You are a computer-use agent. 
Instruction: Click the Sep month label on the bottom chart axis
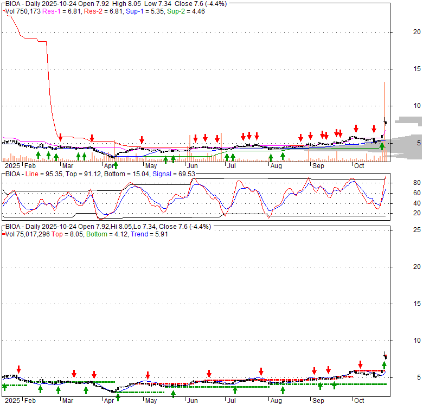pyautogui.click(x=318, y=400)
